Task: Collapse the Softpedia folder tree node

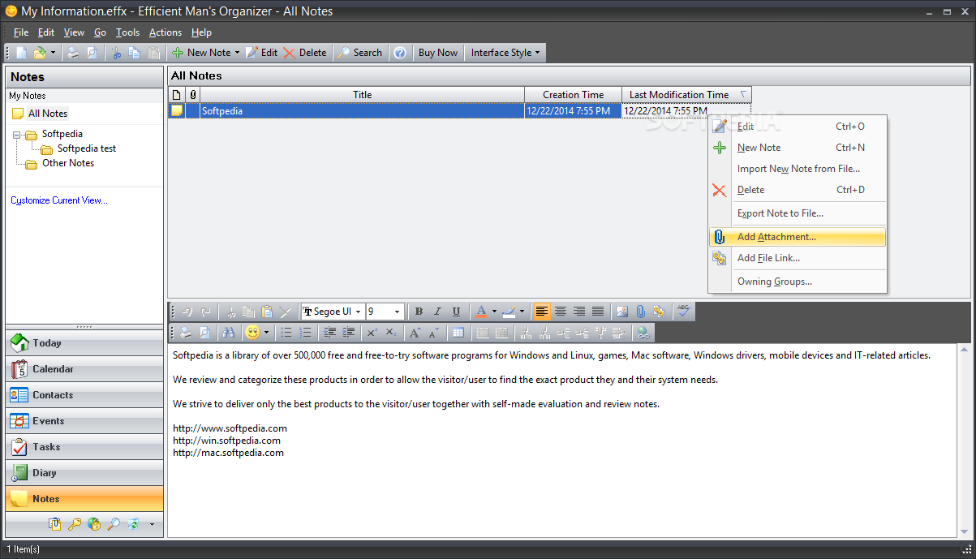Action: point(17,135)
